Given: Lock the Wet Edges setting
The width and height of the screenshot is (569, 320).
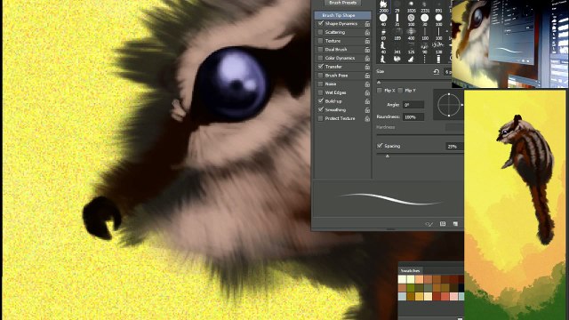Looking at the screenshot, I should 367,92.
